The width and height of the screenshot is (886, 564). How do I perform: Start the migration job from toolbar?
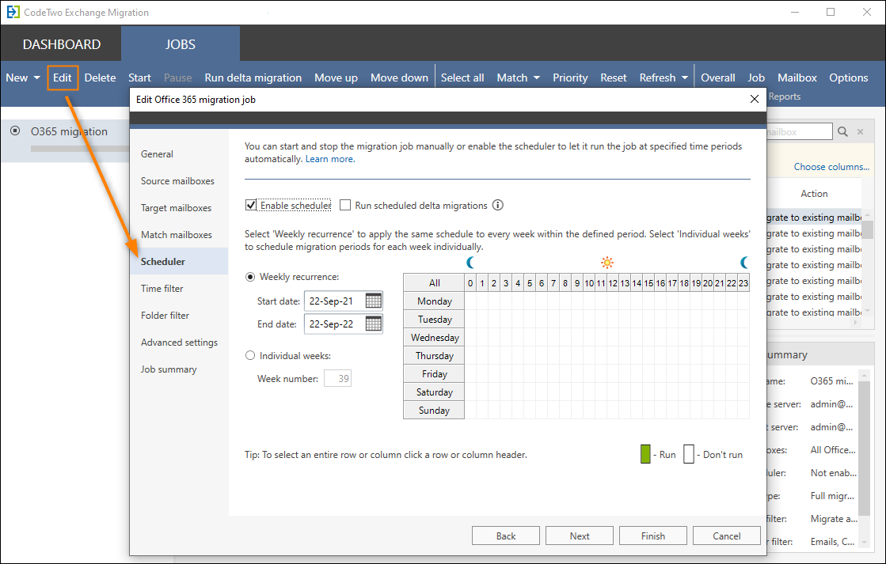(x=139, y=78)
